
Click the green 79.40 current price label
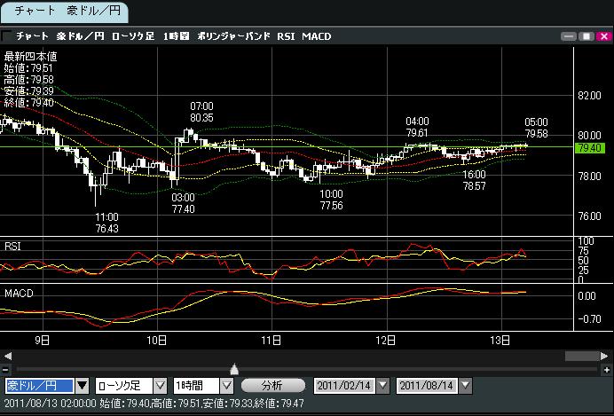coord(590,147)
